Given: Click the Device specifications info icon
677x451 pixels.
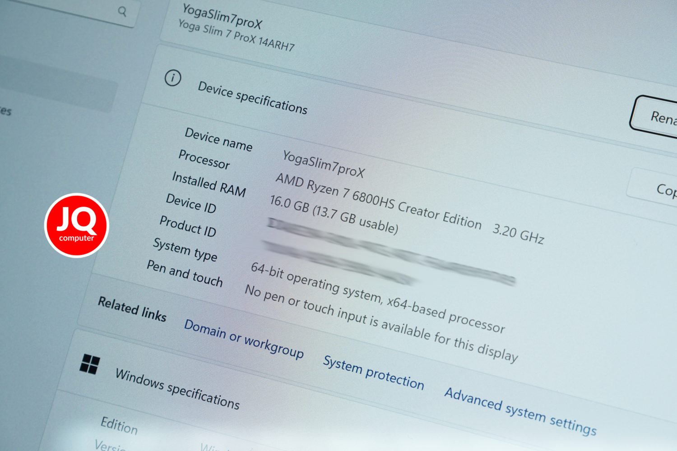Looking at the screenshot, I should pyautogui.click(x=172, y=78).
